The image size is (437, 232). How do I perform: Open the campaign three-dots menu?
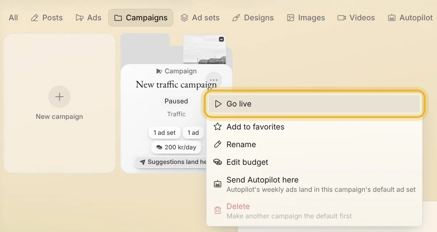tap(214, 80)
